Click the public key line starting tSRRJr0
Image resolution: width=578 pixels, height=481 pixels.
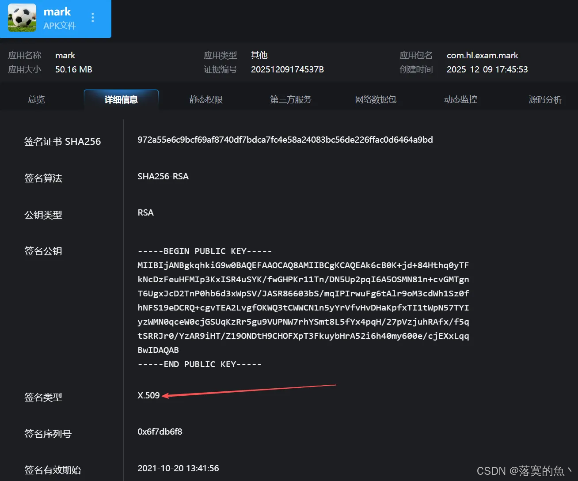coord(303,336)
